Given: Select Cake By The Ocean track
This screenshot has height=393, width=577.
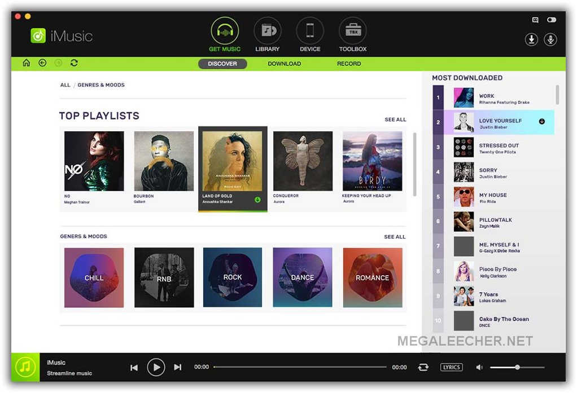Looking at the screenshot, I should click(x=493, y=321).
